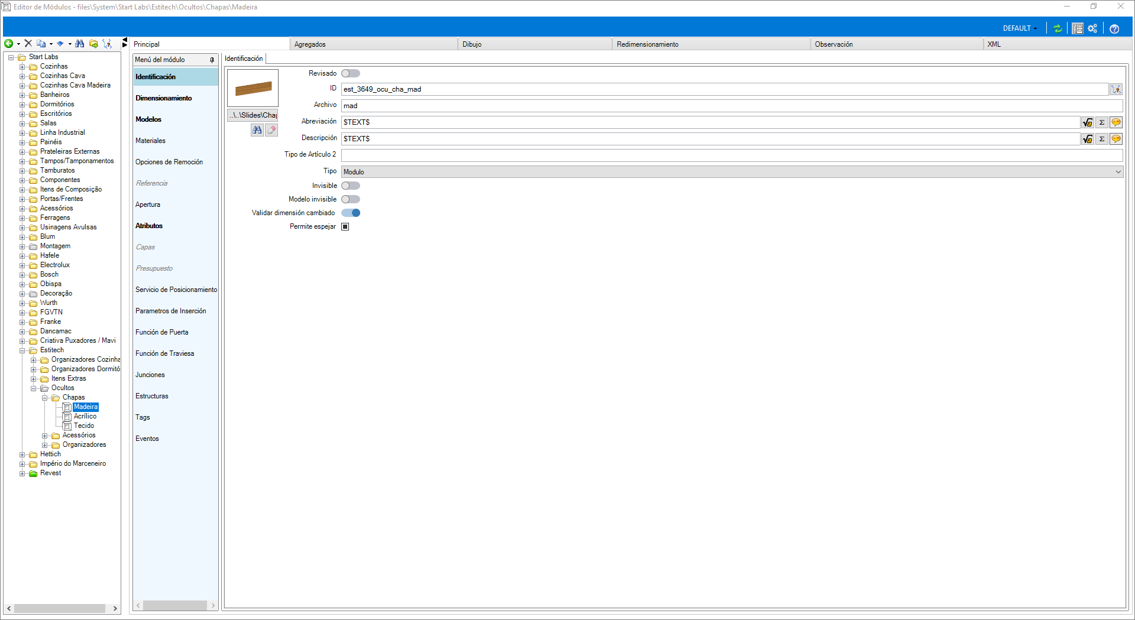The height and width of the screenshot is (620, 1135).
Task: Click the folder with green arrow icon
Action: coord(93,44)
